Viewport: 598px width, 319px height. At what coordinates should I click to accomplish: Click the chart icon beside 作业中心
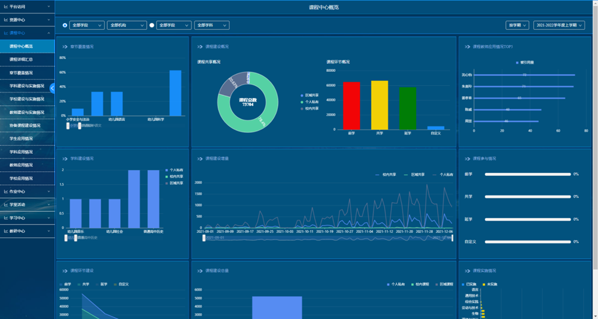(6, 192)
